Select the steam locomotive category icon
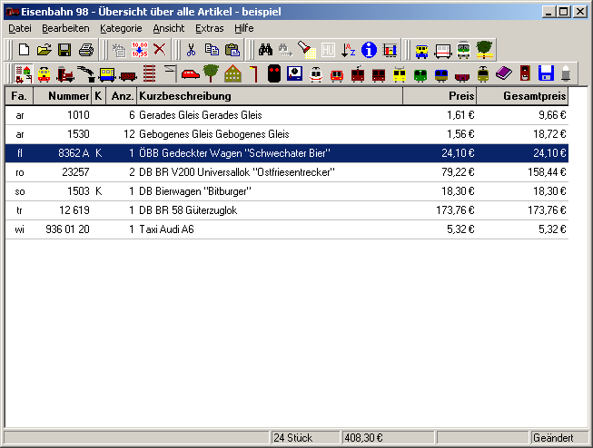This screenshot has height=448, width=593. [64, 73]
